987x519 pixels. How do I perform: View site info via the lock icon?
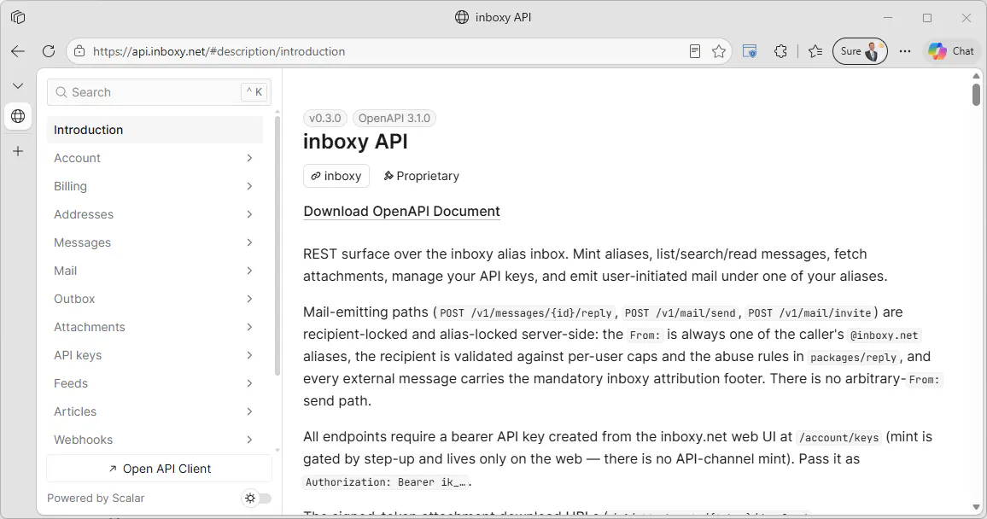79,51
